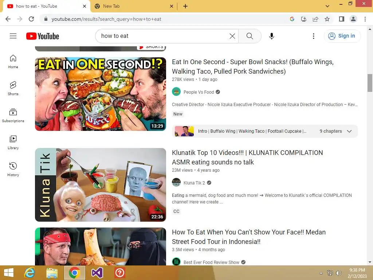Click the Google icon in the address bar
This screenshot has height=280, width=373.
[x=292, y=19]
